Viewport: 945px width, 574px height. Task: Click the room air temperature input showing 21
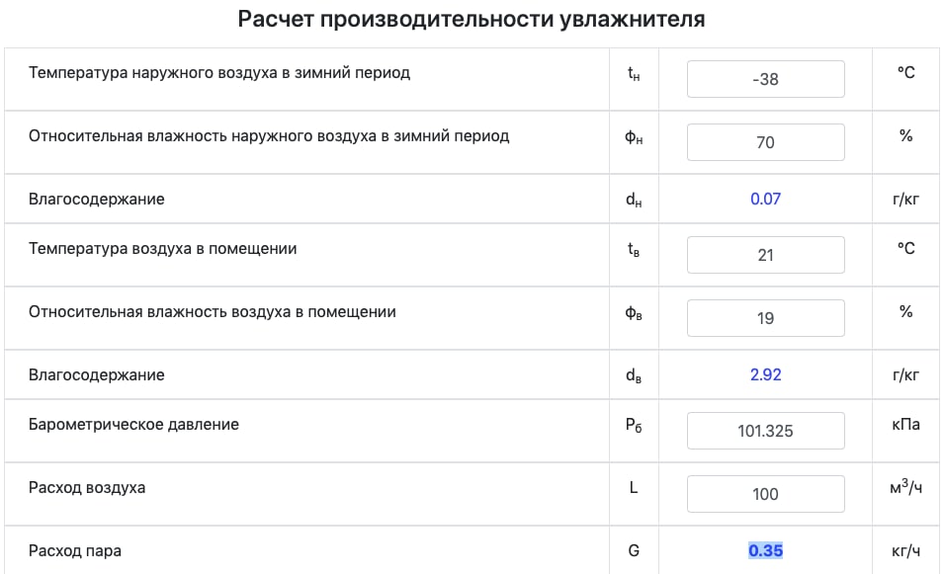[x=765, y=255]
